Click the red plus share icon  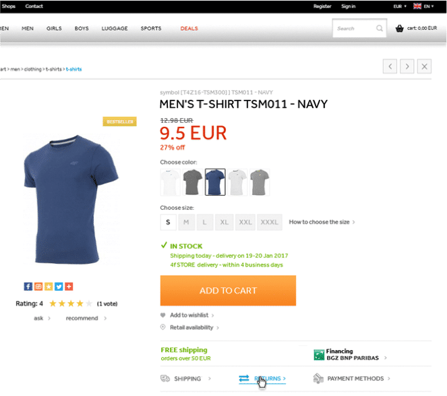click(69, 287)
